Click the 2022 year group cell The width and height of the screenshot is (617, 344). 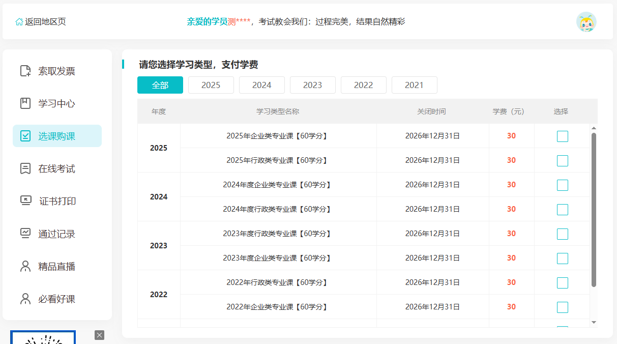[159, 295]
